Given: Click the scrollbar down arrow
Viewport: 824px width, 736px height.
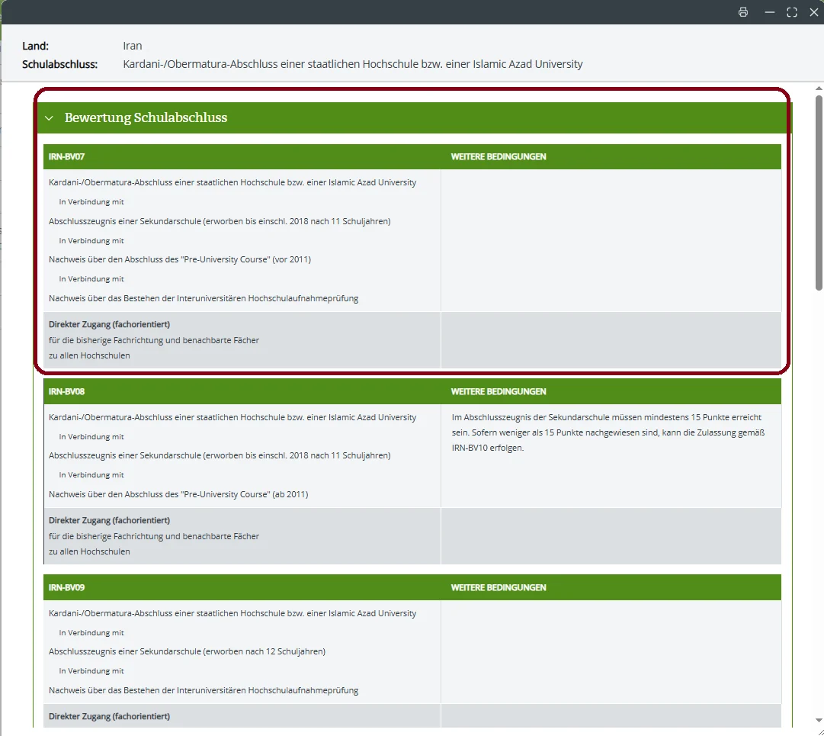Looking at the screenshot, I should tap(819, 720).
